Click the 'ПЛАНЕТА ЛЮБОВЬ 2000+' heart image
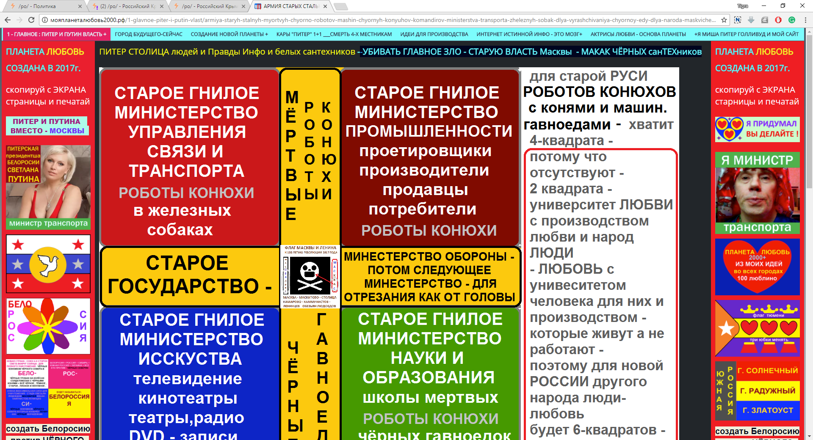The width and height of the screenshot is (813, 440). point(758,267)
